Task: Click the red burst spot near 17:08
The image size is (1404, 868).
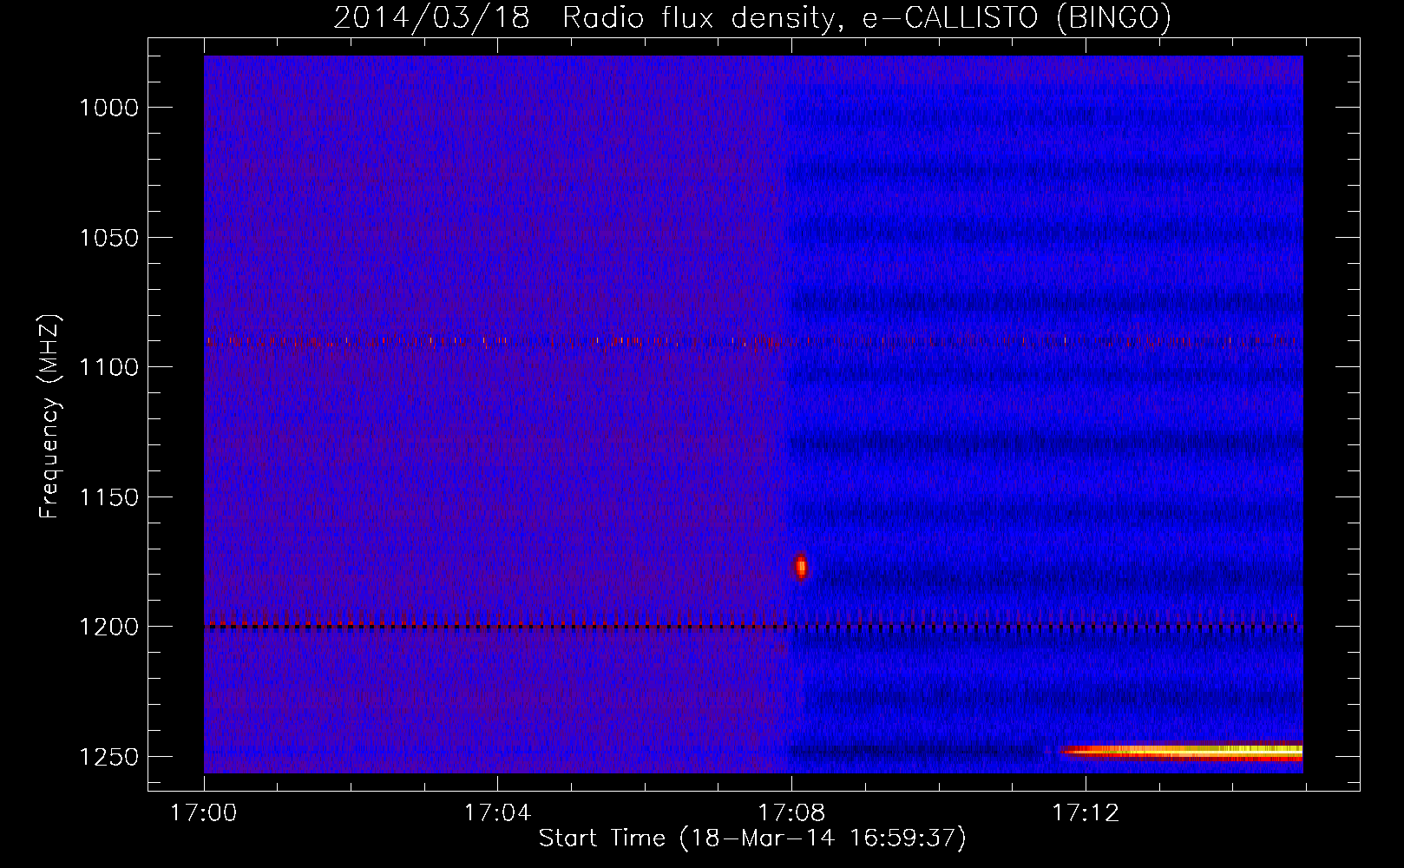Action: [x=801, y=566]
